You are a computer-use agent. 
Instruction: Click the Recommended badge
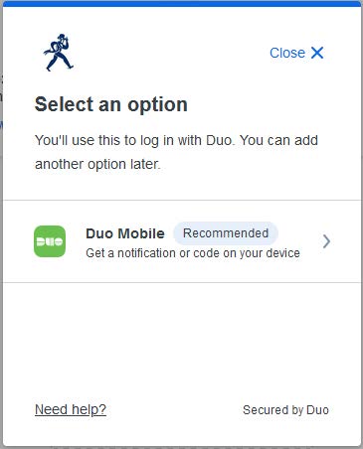226,233
